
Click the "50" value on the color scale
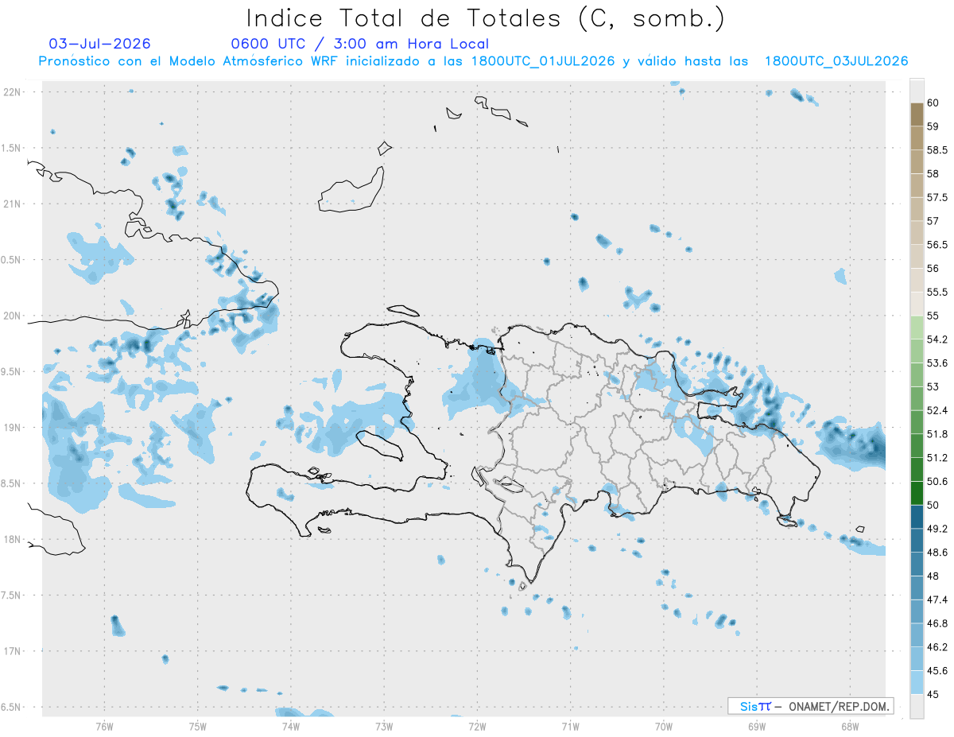(x=934, y=505)
